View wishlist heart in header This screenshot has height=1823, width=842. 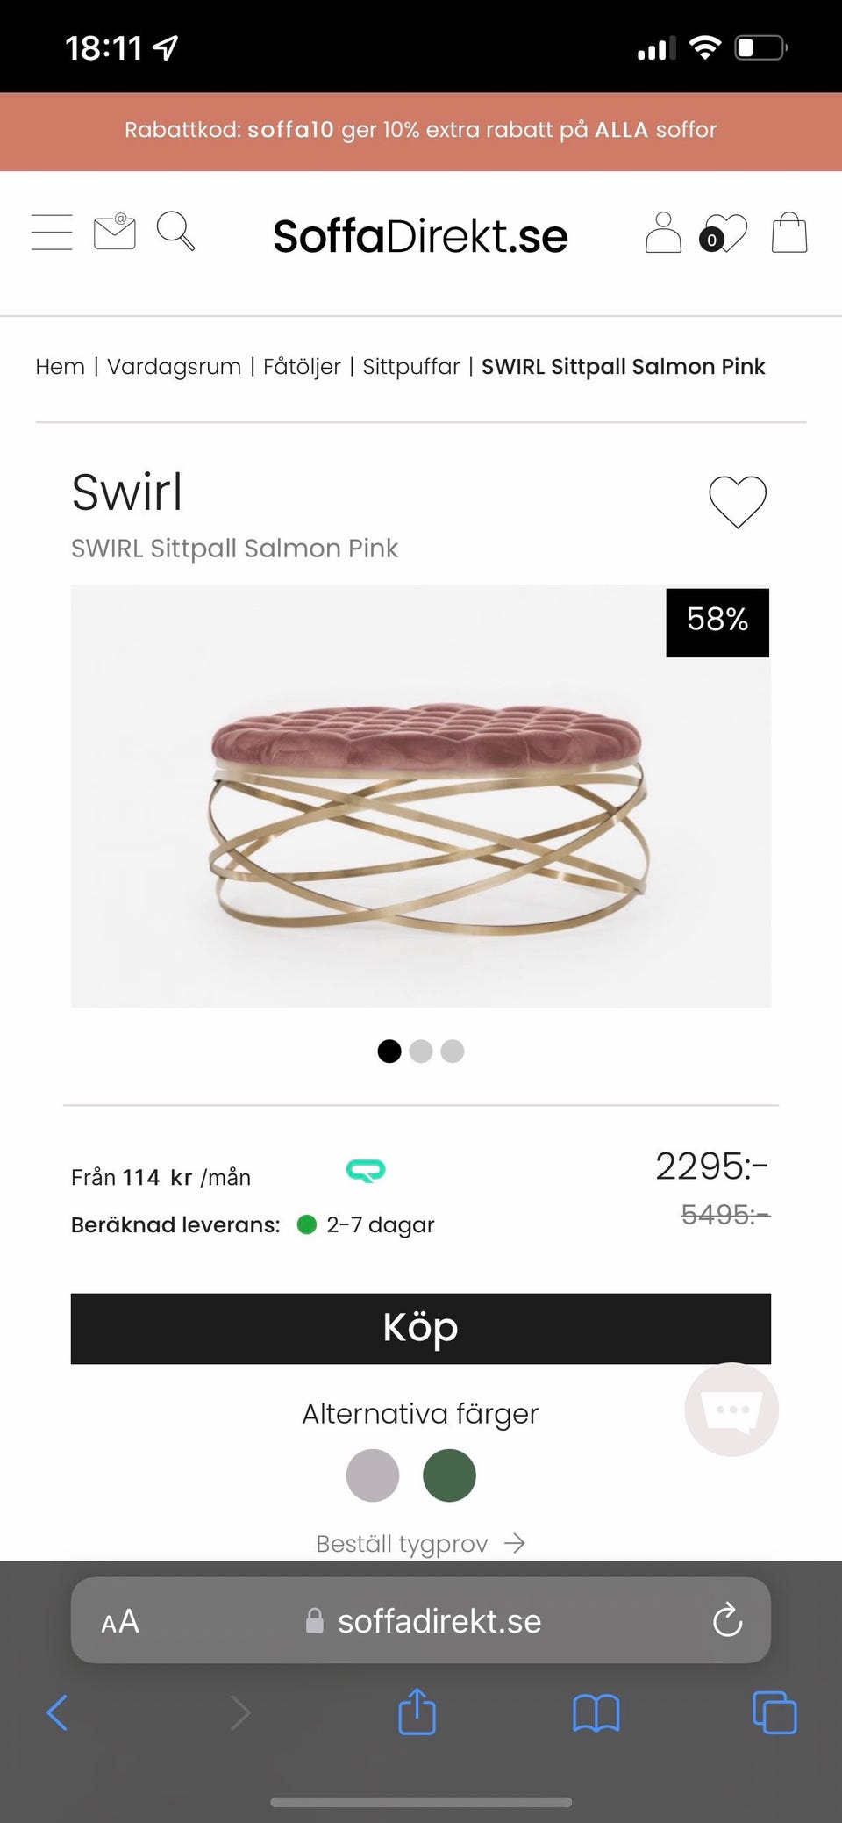[x=724, y=234]
